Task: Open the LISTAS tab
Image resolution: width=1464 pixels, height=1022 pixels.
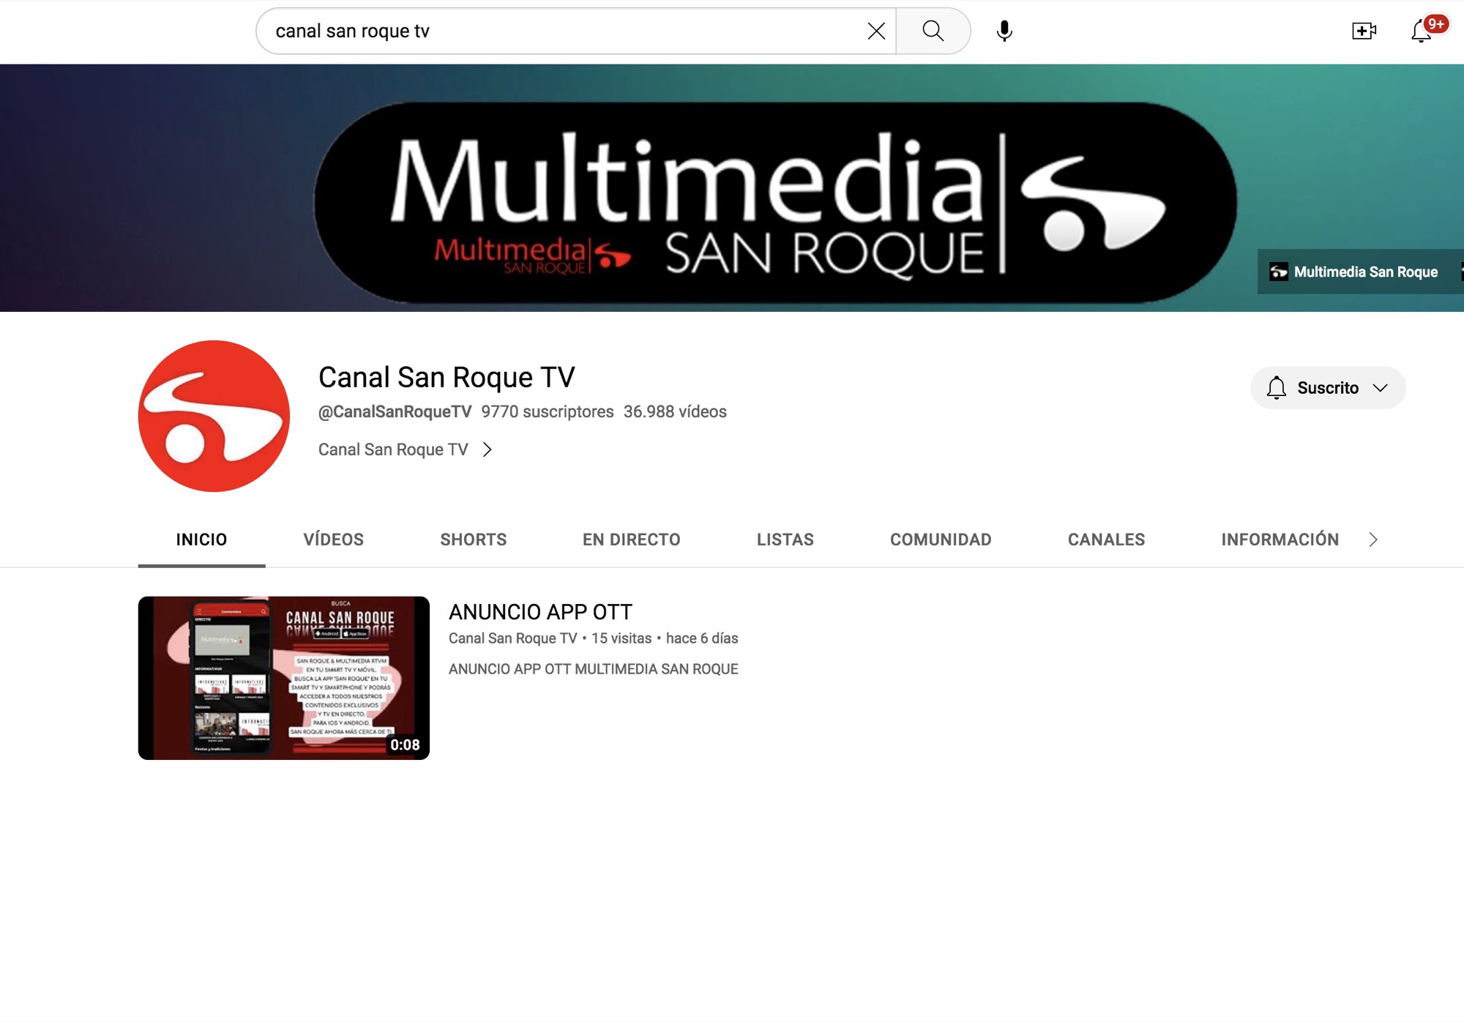Action: tap(785, 540)
